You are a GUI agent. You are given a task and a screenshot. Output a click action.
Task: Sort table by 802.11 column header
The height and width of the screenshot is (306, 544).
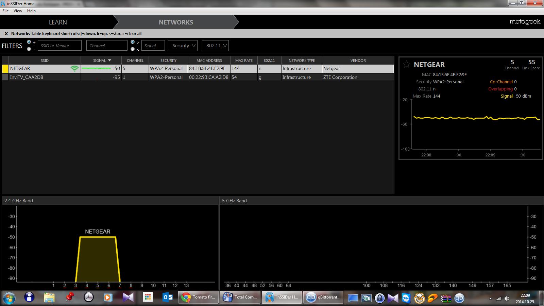click(x=269, y=60)
